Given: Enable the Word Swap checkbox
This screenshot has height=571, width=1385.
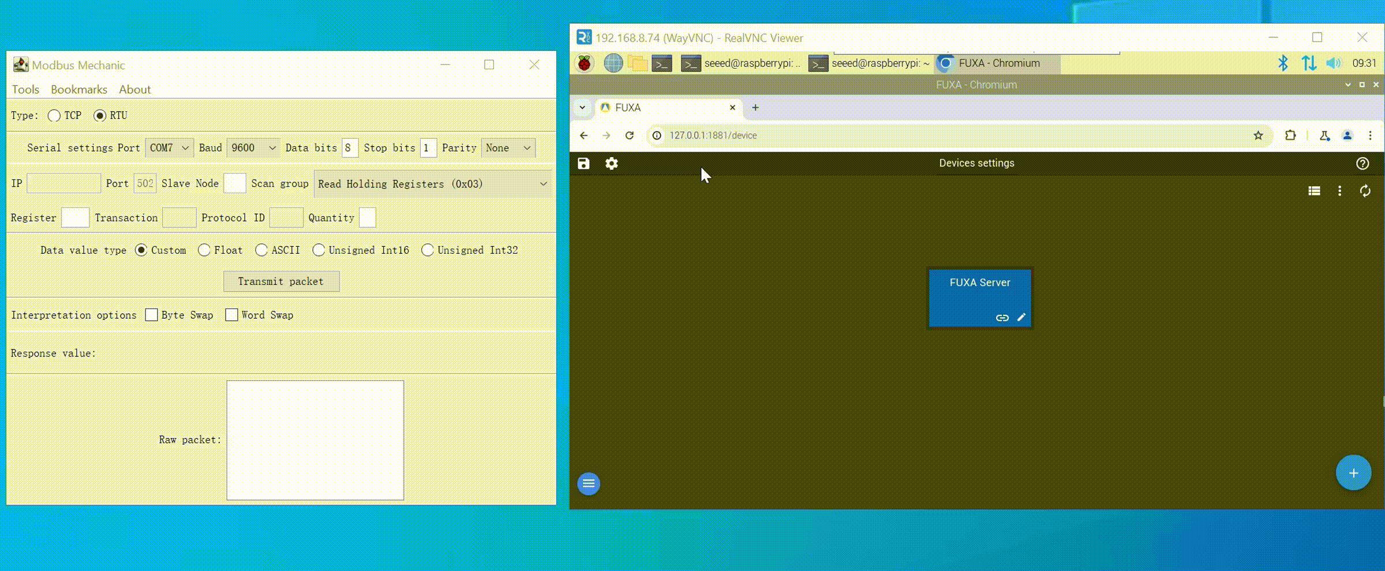Looking at the screenshot, I should 231,315.
